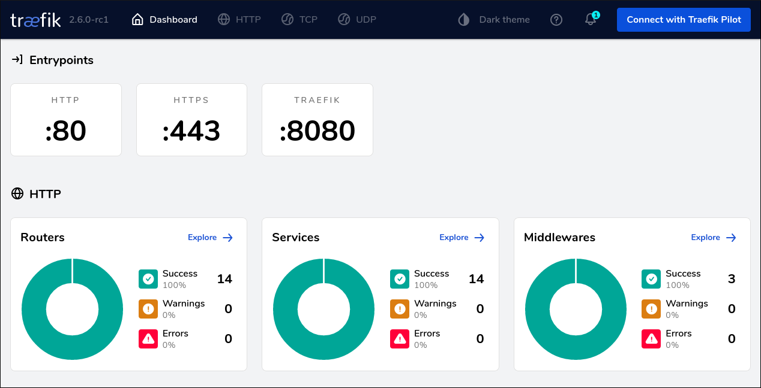This screenshot has width=761, height=388.
Task: Open Explore link for Routers
Action: point(209,237)
